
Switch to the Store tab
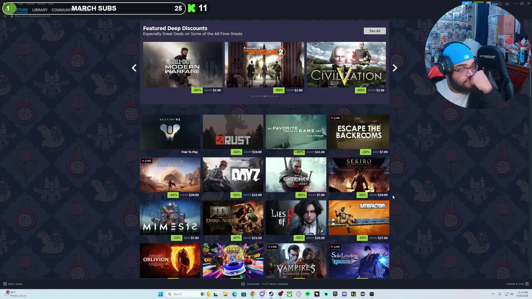coord(22,10)
